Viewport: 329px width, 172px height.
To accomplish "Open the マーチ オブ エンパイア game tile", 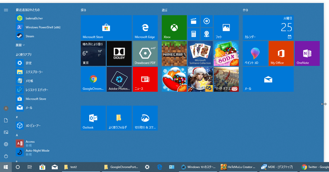I will 226,79.
